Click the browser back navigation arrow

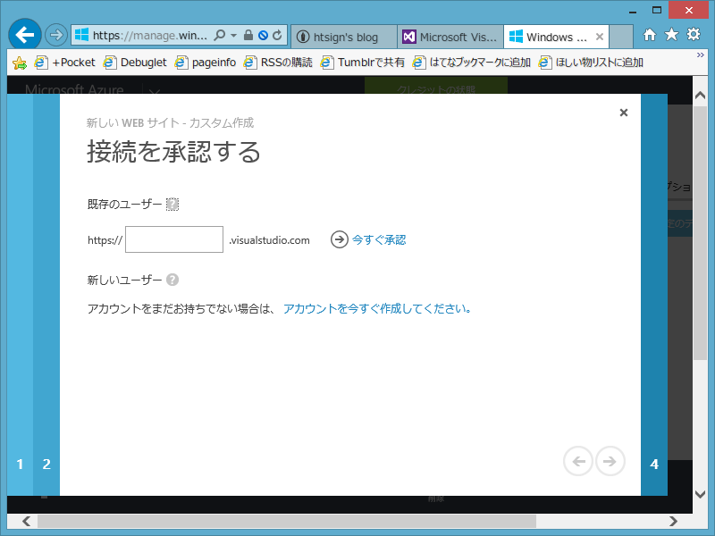24,35
